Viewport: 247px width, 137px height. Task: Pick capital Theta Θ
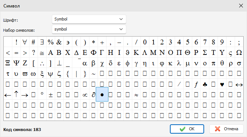pyautogui.click(x=188, y=53)
